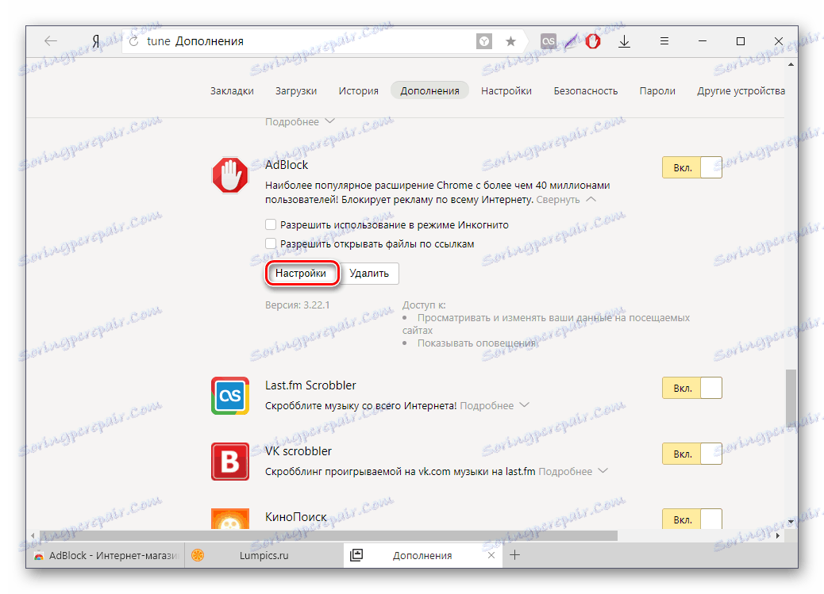824x594 pixels.
Task: Close the Дополнения tab with the X
Action: click(491, 555)
